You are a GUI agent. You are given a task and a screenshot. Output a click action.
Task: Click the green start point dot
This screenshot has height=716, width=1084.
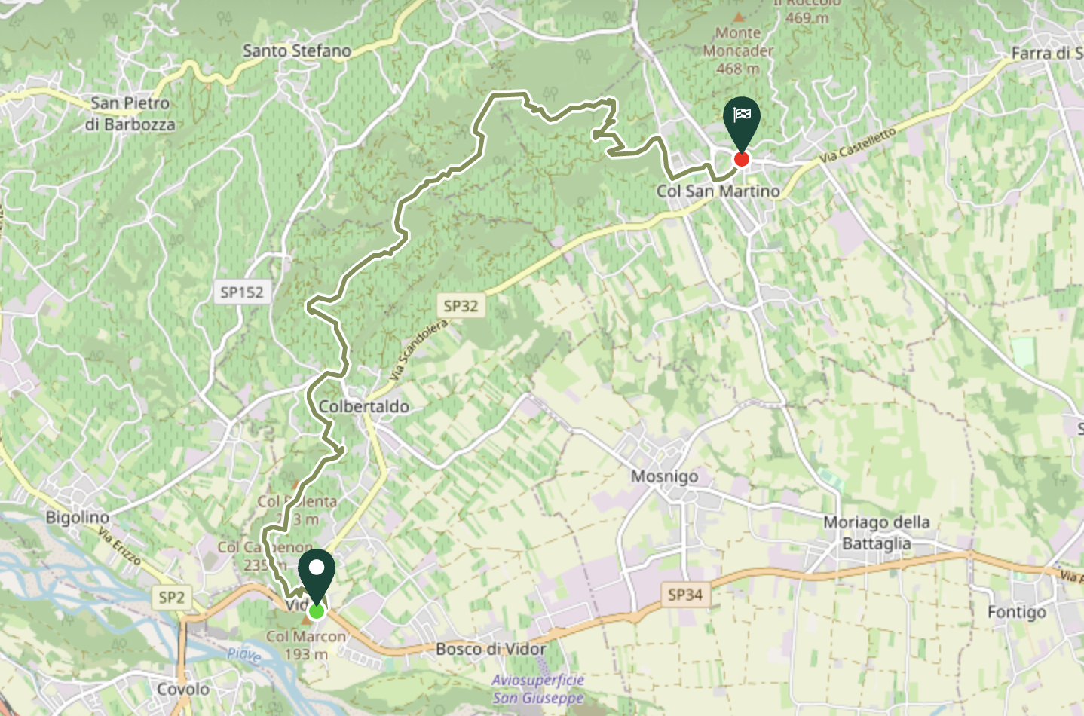[x=317, y=611]
